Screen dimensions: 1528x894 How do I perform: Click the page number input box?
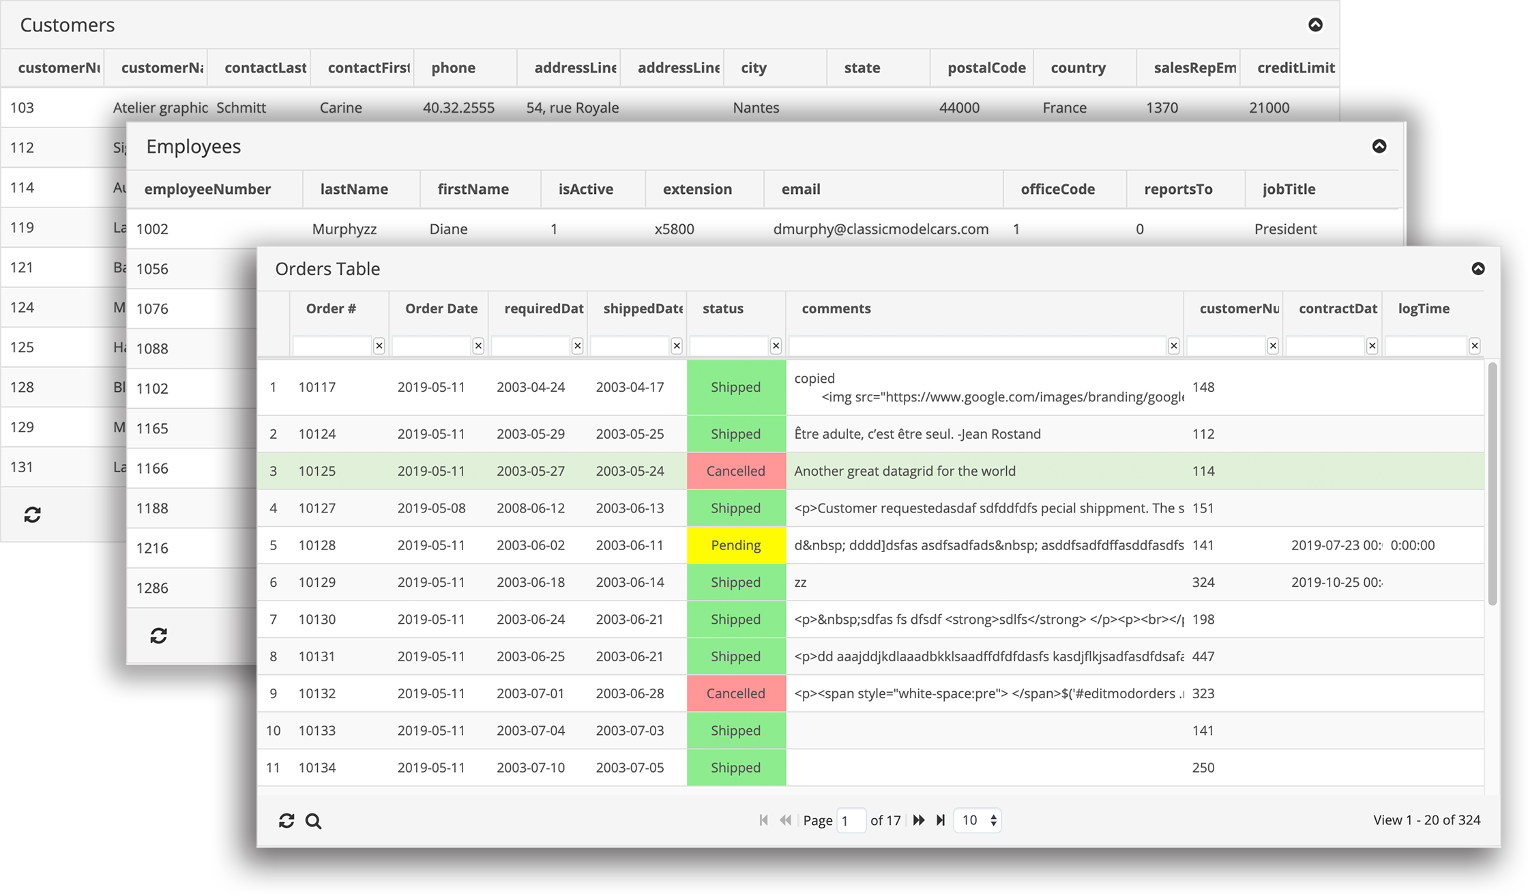851,820
